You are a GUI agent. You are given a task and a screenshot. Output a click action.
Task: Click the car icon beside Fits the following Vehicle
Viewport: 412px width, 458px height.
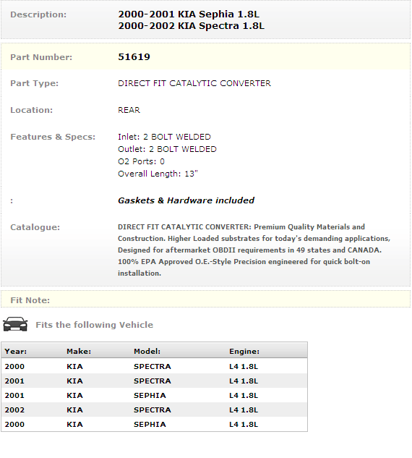pyautogui.click(x=15, y=324)
